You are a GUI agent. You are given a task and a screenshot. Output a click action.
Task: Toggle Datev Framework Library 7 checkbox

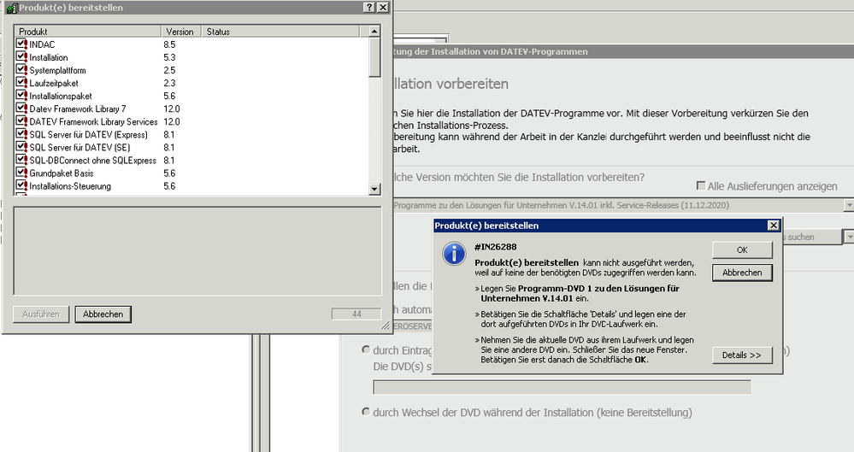click(21, 109)
